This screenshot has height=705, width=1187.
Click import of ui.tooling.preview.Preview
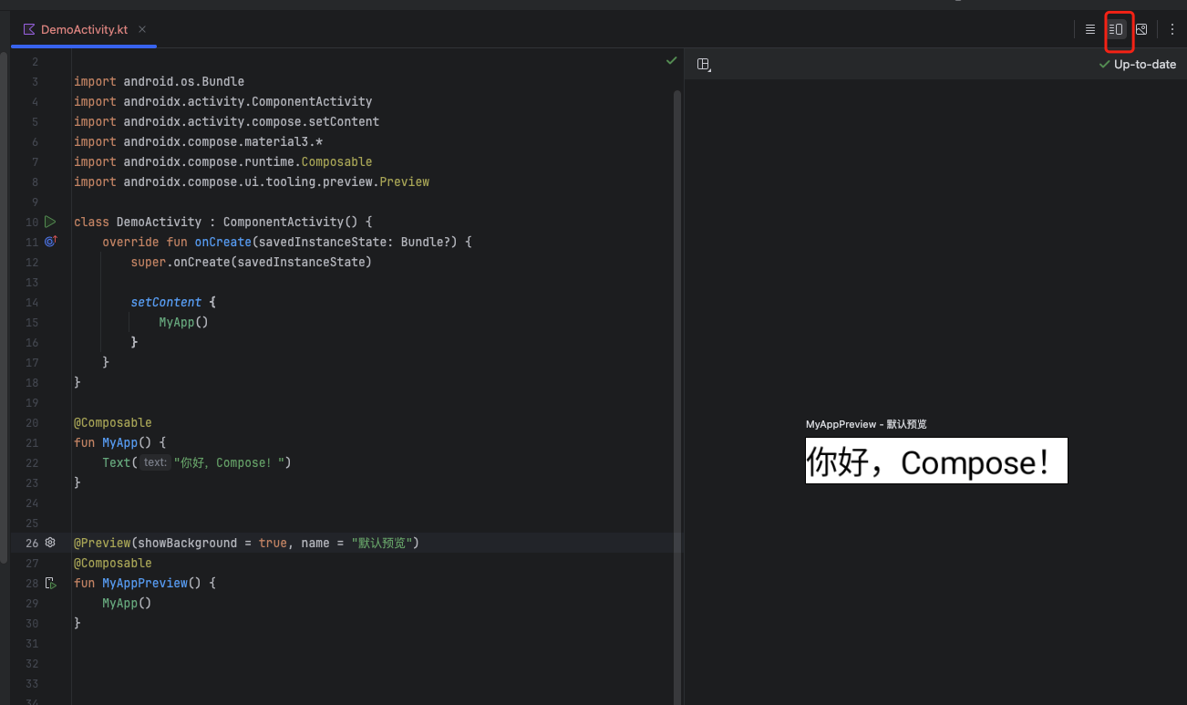(x=252, y=181)
